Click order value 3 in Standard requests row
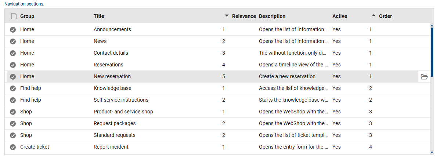The height and width of the screenshot is (160, 440). 371,135
